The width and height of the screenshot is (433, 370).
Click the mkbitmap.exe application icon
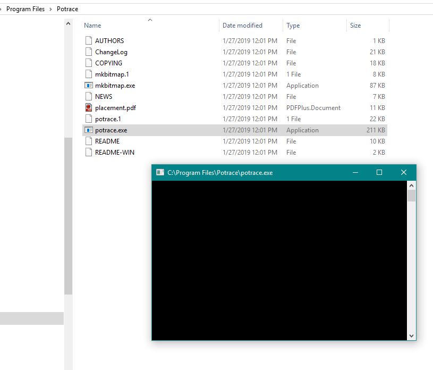click(89, 86)
